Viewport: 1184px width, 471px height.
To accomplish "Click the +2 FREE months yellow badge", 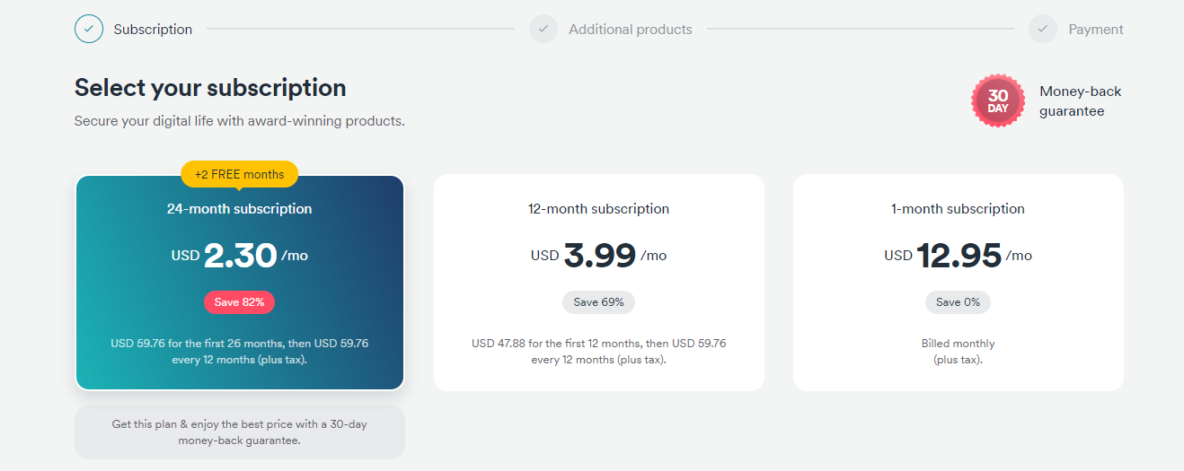I will pyautogui.click(x=240, y=174).
